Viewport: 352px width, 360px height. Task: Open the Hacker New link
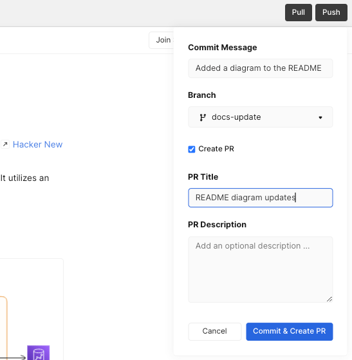coord(37,144)
